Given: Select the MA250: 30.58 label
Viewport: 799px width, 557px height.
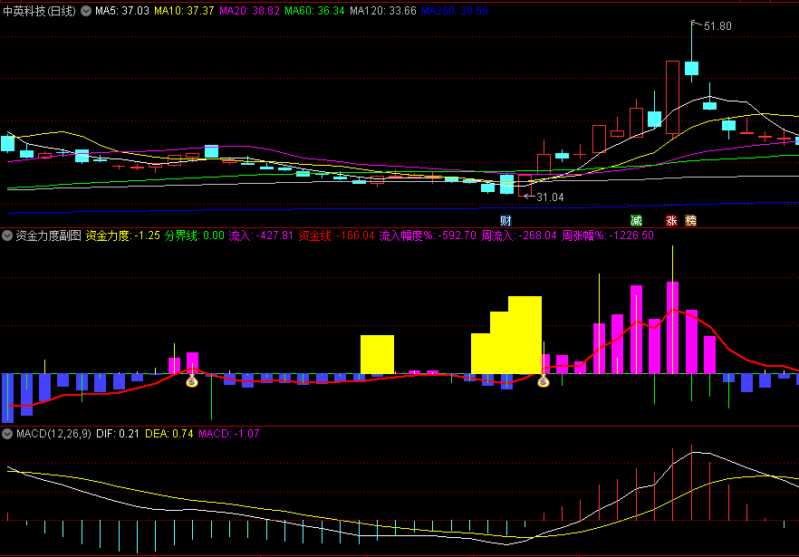Looking at the screenshot, I should pyautogui.click(x=455, y=11).
